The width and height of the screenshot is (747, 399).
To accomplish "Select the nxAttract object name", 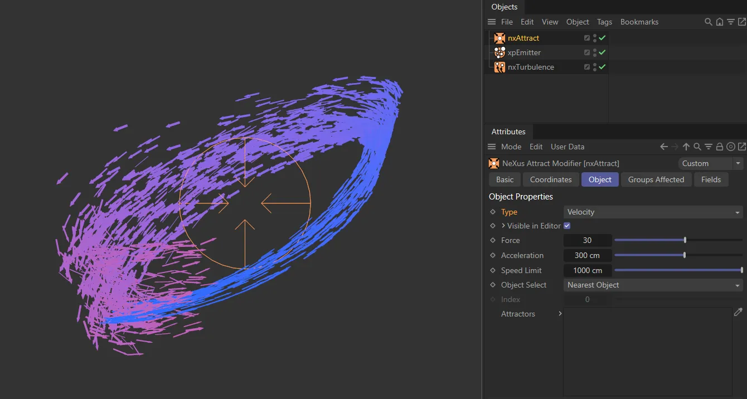I will coord(523,38).
